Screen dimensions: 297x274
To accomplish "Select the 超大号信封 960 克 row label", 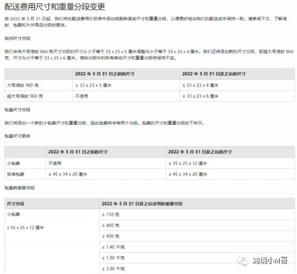I will [25, 96].
